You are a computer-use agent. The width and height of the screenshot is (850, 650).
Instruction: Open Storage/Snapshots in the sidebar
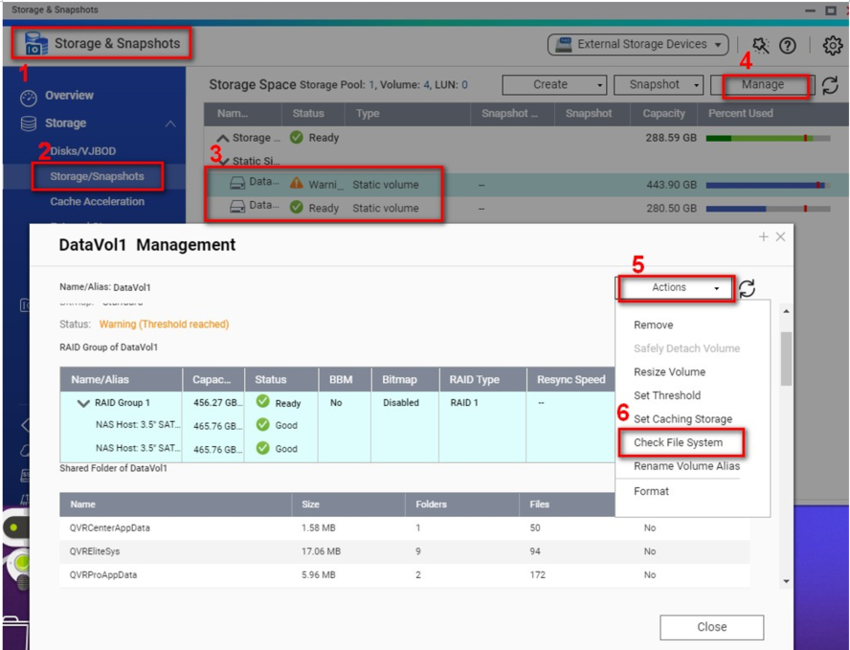(97, 176)
